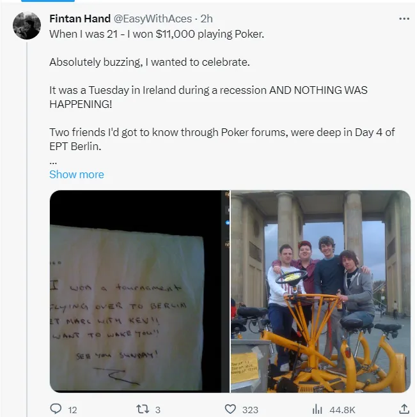
Task: Click the 44.8K views count
Action: click(x=341, y=410)
